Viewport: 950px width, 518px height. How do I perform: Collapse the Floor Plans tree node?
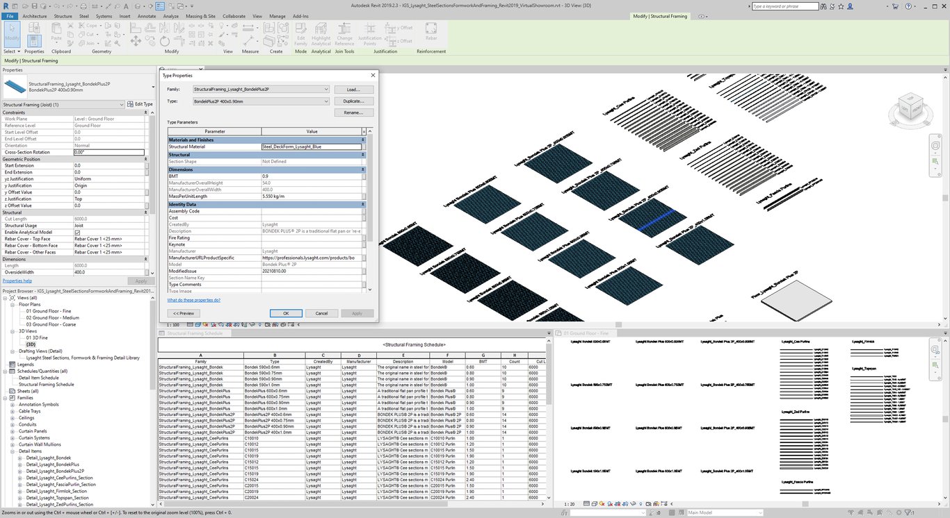13,304
